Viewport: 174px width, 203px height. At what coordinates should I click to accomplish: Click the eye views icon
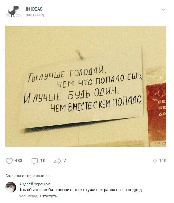pyautogui.click(x=155, y=161)
